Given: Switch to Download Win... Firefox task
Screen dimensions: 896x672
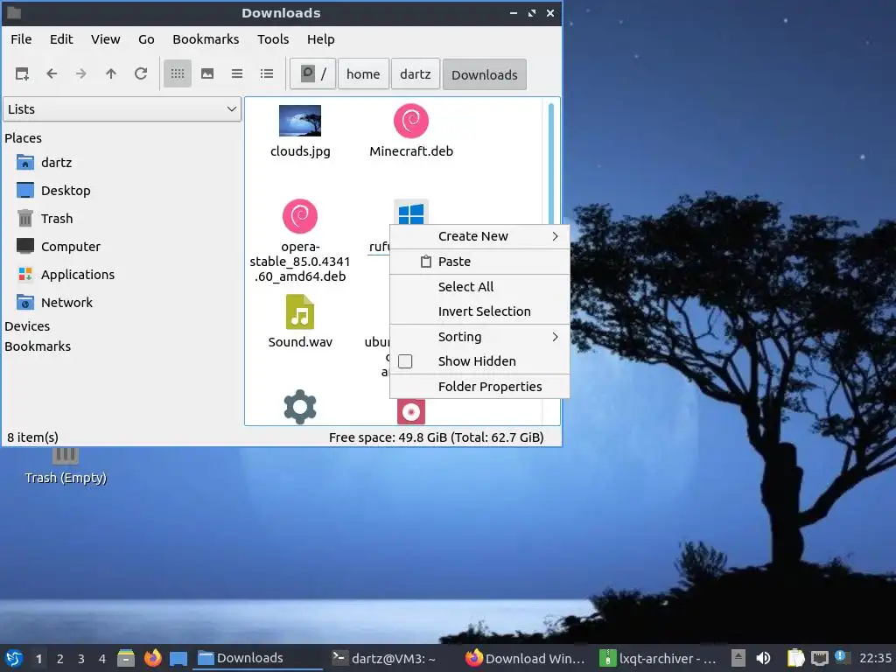Looking at the screenshot, I should point(525,658).
